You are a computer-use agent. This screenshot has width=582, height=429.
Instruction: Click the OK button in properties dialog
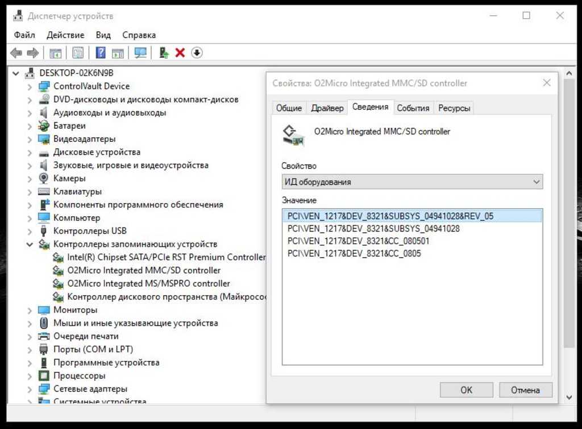coord(466,390)
